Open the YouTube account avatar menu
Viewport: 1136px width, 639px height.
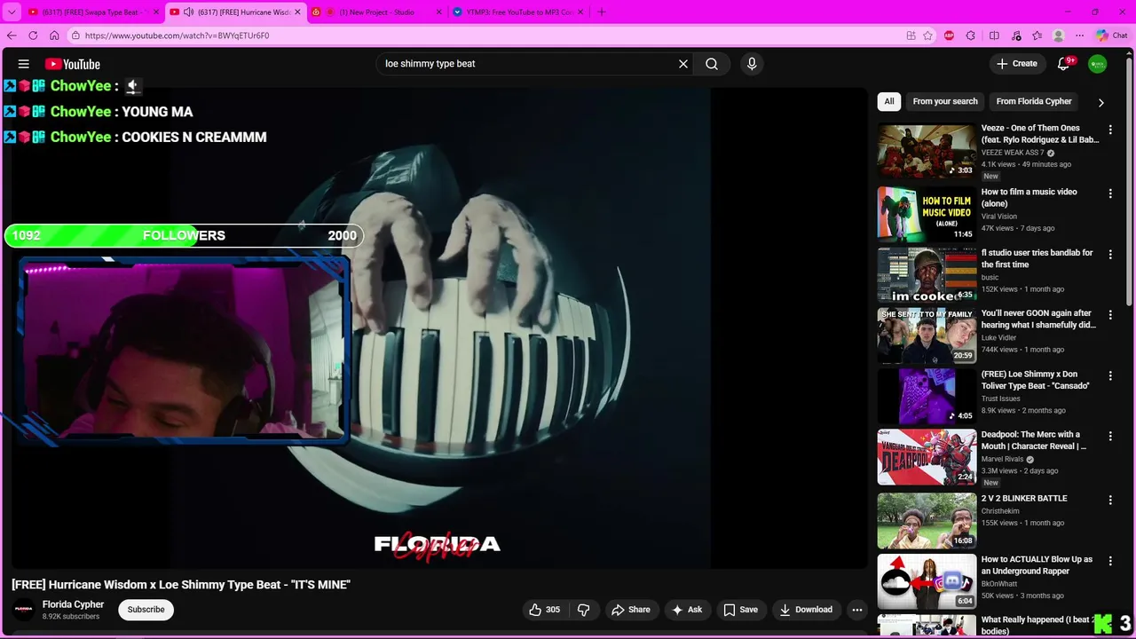1098,64
